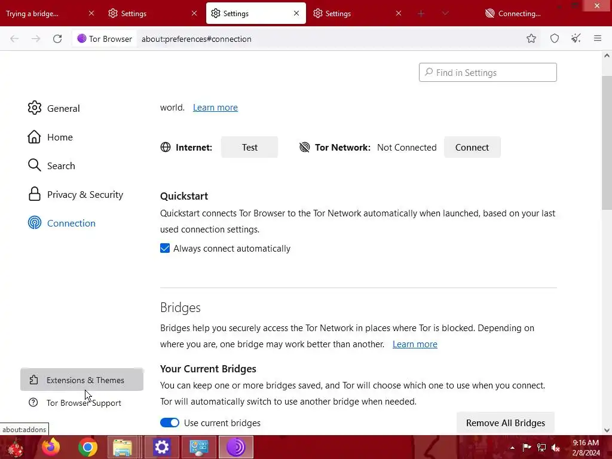Viewport: 612px width, 459px height.
Task: Open Google Chrome from the taskbar
Action: tap(87, 447)
